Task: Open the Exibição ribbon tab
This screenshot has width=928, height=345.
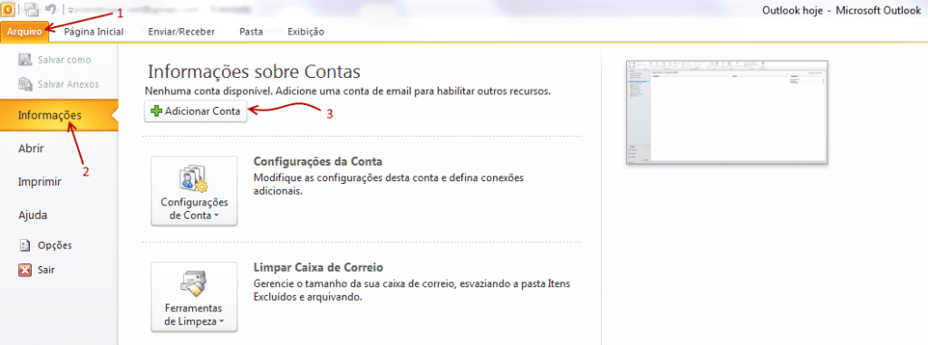Action: point(306,32)
